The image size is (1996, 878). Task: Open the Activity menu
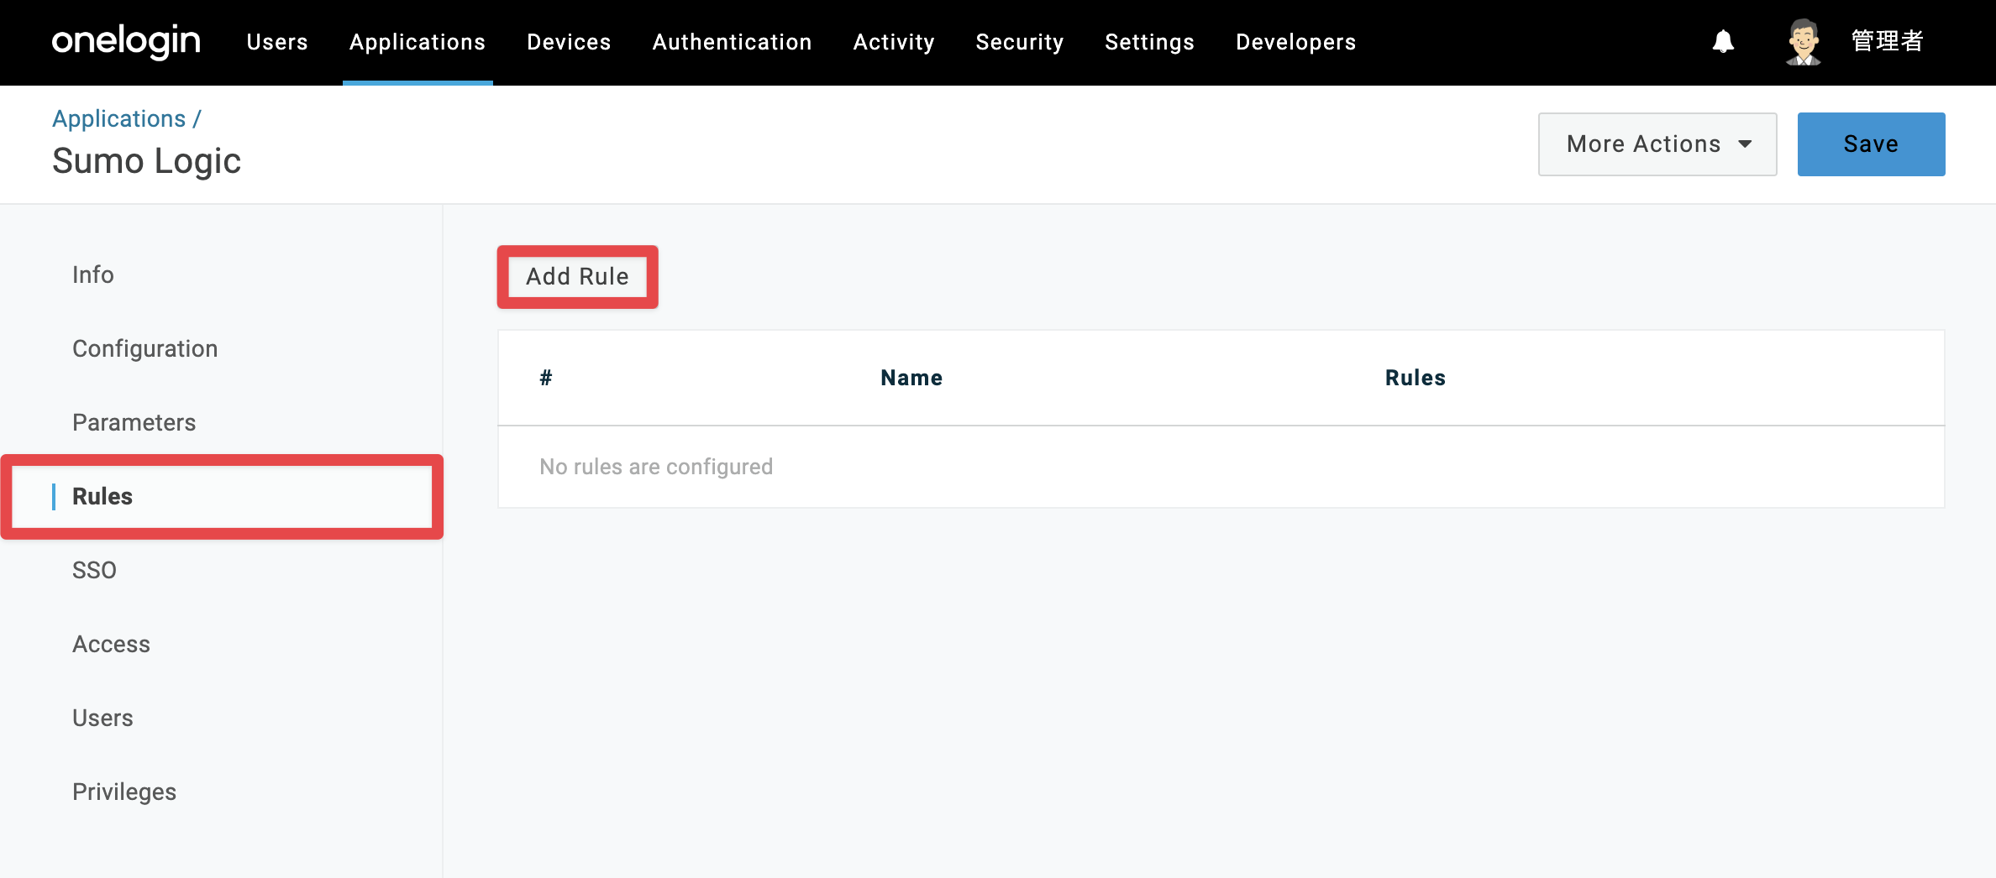pyautogui.click(x=894, y=42)
